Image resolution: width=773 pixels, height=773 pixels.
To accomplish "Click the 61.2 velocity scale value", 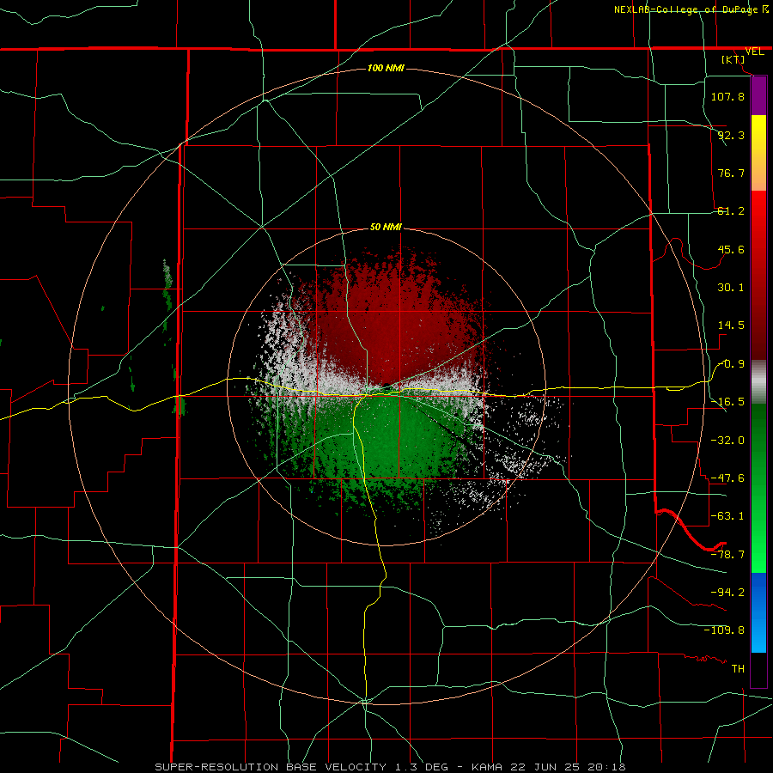I will (731, 211).
